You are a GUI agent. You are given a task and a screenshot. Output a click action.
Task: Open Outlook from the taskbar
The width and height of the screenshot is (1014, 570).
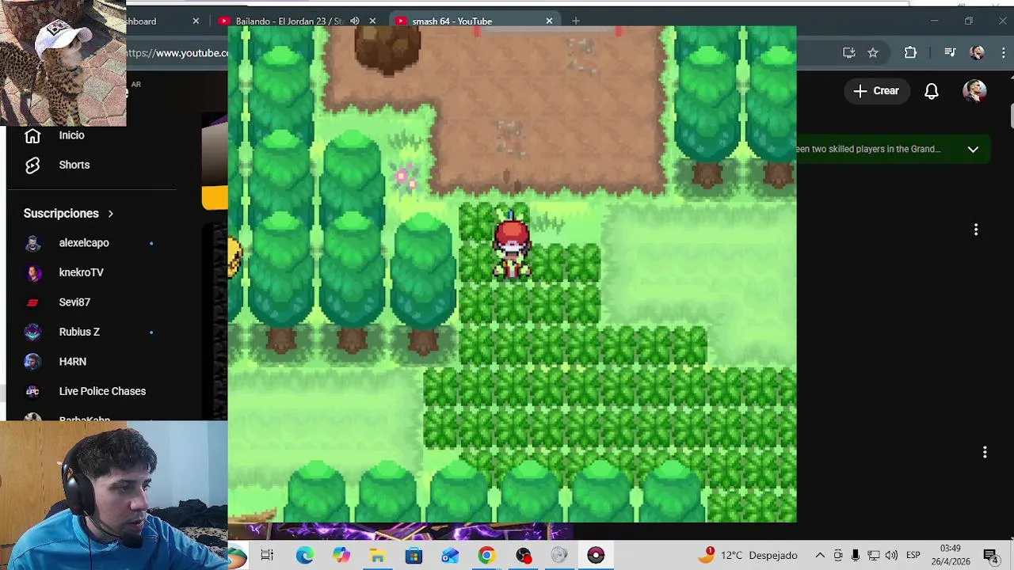(450, 556)
